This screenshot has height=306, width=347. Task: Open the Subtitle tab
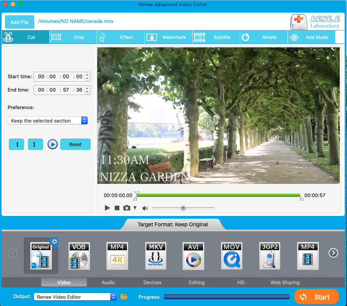[x=216, y=37]
